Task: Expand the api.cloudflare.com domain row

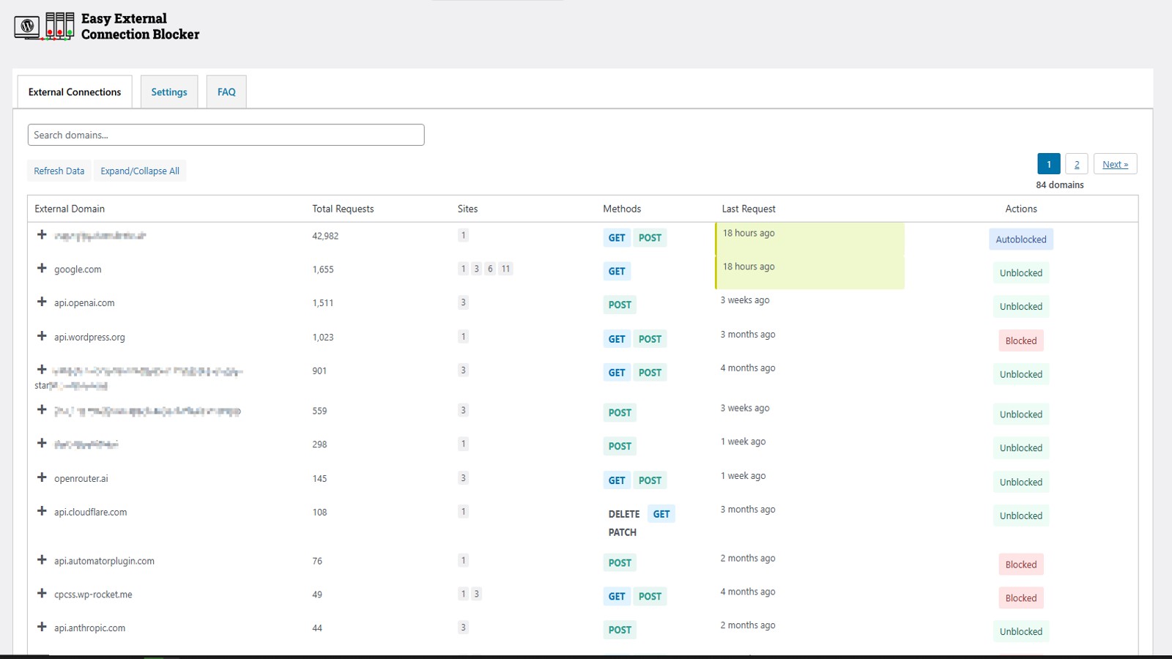Action: coord(42,511)
